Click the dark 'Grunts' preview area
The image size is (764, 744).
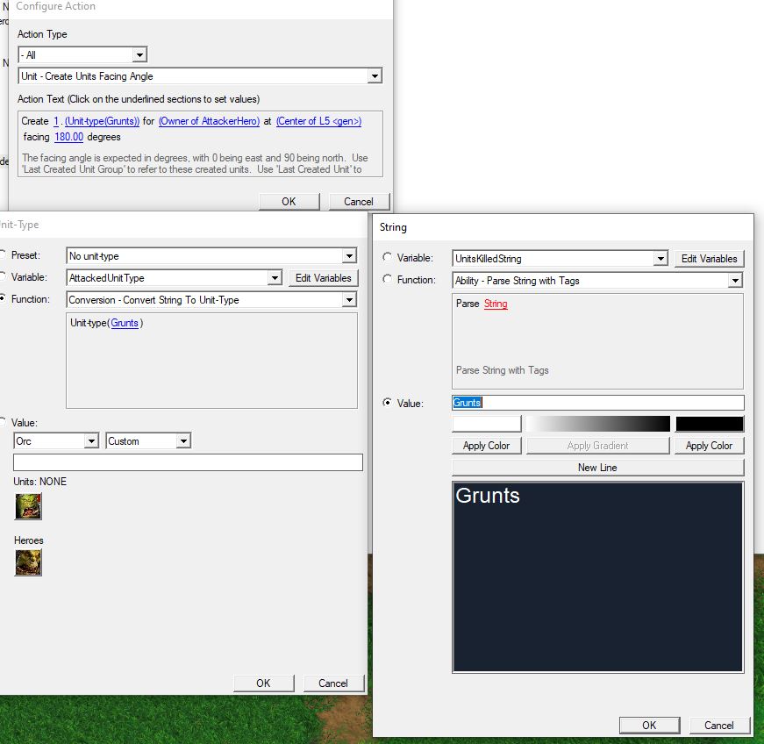598,577
